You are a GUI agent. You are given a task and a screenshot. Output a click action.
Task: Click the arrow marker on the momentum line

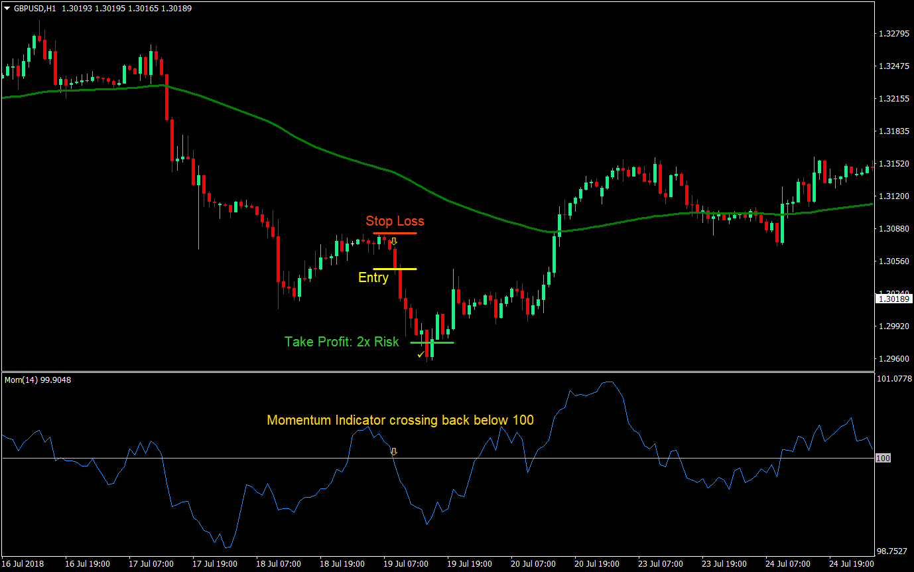click(393, 452)
